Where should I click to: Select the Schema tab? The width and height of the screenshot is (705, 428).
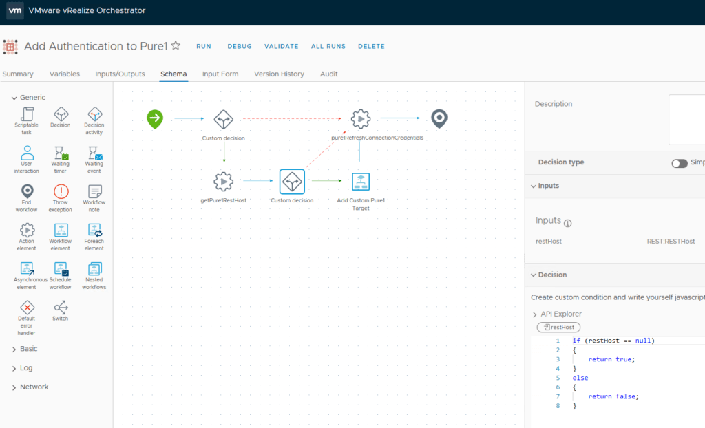[x=173, y=74]
